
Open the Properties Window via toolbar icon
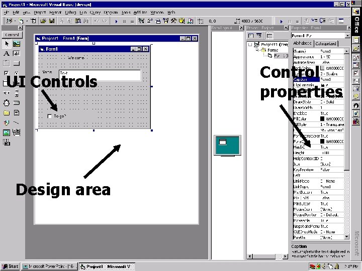[150, 21]
